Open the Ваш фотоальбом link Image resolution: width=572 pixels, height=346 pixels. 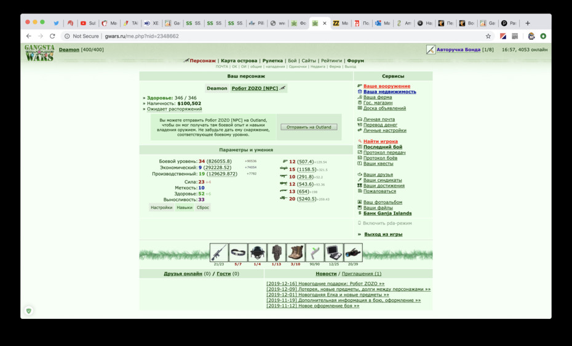(x=383, y=202)
